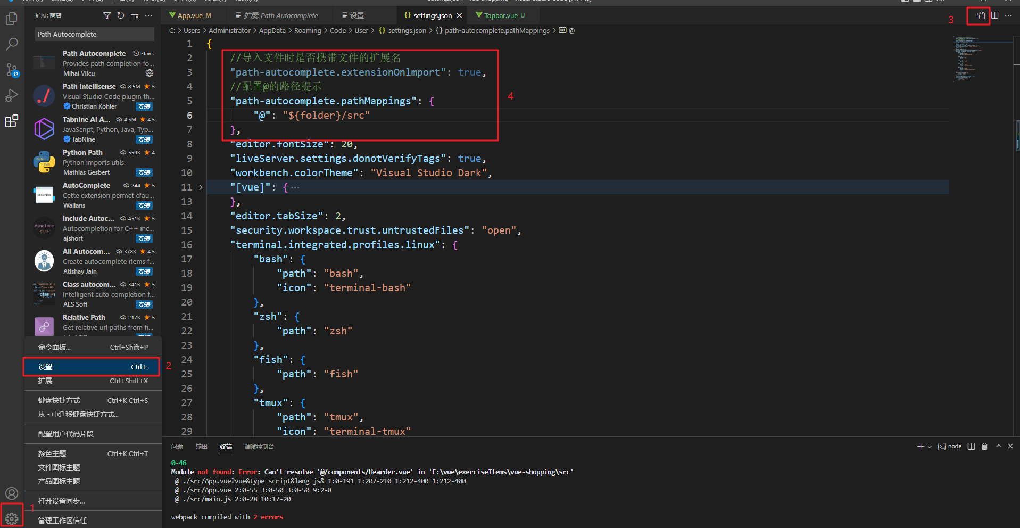Click the Manage gear icon

pyautogui.click(x=11, y=518)
